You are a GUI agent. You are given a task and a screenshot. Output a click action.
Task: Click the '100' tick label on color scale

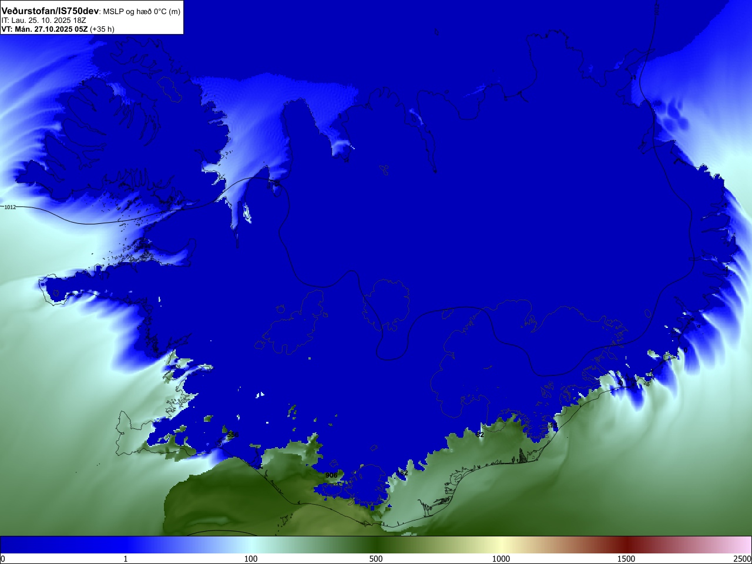tap(251, 559)
